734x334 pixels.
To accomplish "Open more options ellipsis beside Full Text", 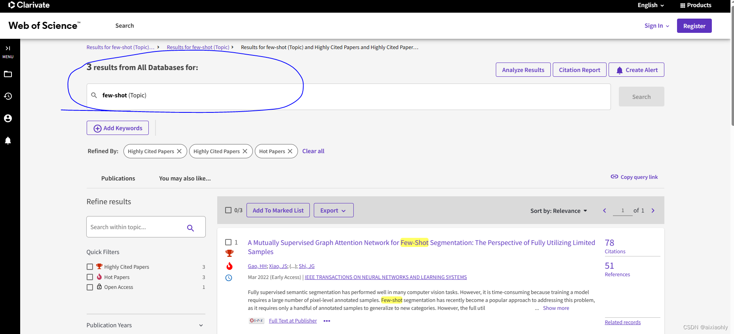I will coord(327,321).
